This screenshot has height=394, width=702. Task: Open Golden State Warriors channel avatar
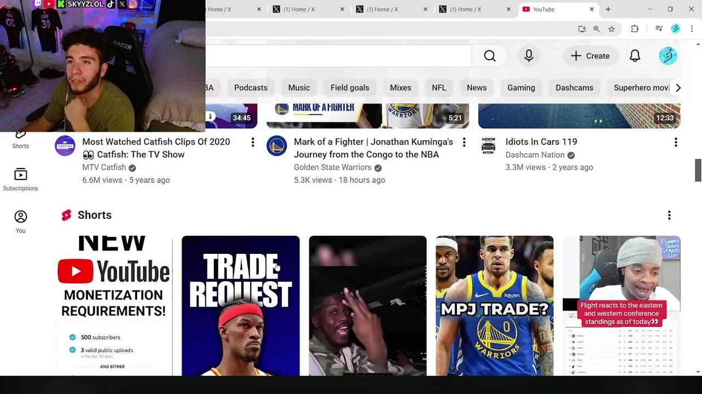(x=276, y=146)
